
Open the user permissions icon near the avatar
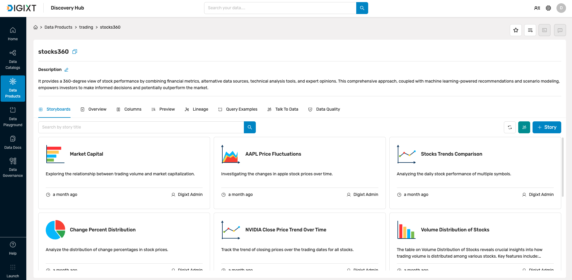point(537,8)
